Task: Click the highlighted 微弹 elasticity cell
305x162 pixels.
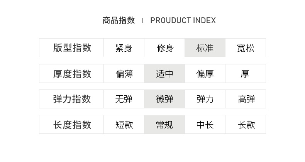Action: (164, 99)
